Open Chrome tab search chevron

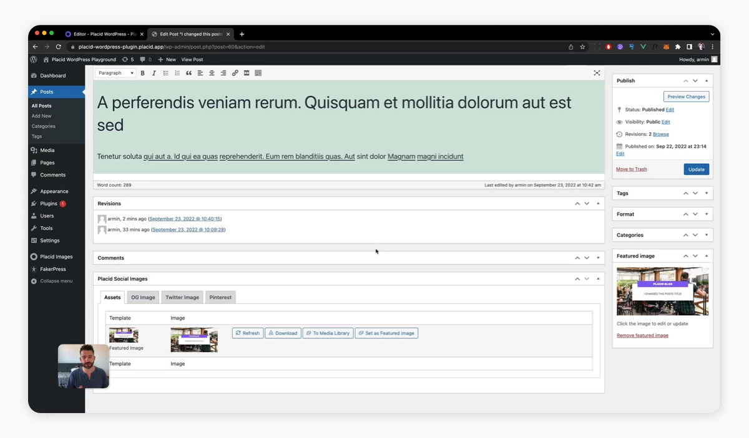[712, 34]
